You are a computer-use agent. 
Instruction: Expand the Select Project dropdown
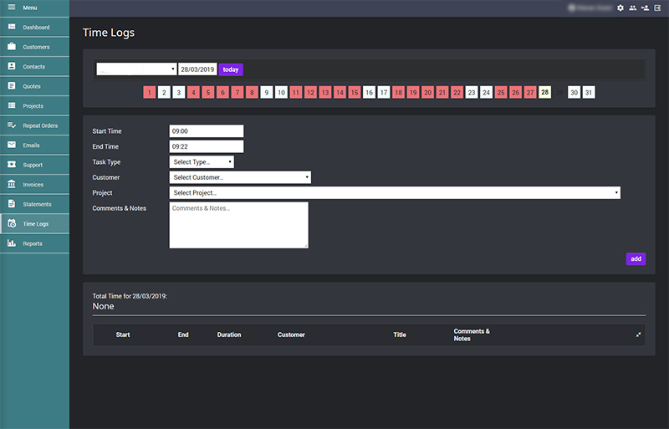click(x=395, y=192)
